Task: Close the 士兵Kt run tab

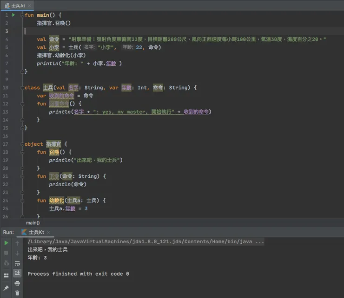Action: coord(48,232)
